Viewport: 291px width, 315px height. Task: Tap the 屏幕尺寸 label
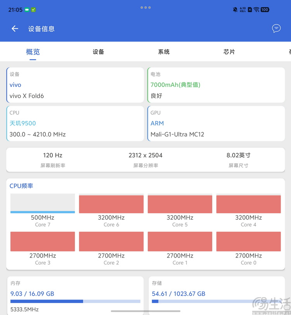click(x=239, y=166)
